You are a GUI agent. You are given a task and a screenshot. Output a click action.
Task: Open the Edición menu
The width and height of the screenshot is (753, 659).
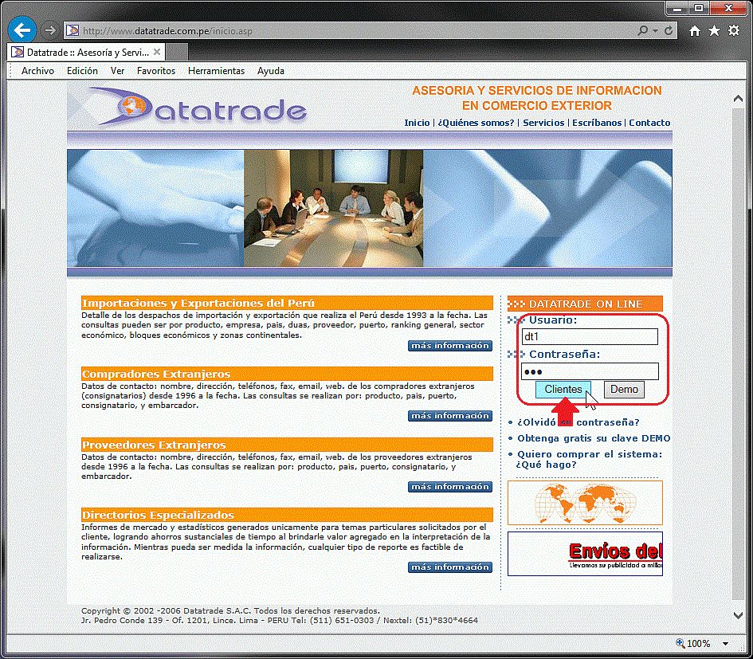[x=82, y=71]
